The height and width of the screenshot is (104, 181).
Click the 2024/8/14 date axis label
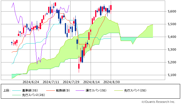tap(91, 82)
